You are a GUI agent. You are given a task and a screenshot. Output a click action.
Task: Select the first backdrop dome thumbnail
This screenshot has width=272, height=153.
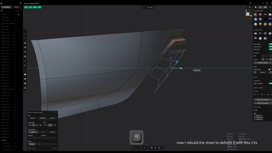tap(255, 34)
